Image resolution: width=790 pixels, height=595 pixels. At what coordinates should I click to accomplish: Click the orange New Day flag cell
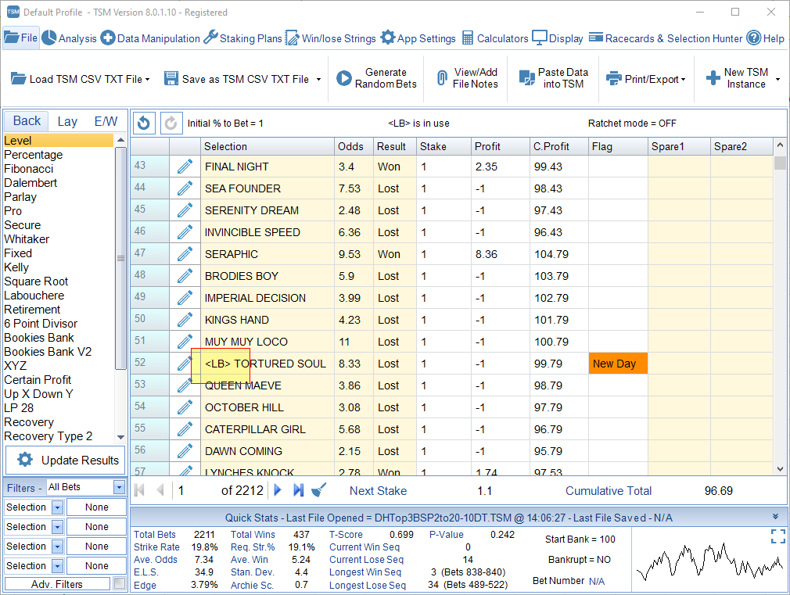tap(618, 364)
